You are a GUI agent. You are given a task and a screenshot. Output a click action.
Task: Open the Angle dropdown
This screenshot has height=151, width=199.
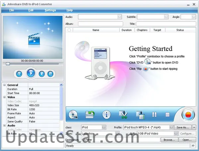[x=194, y=17]
